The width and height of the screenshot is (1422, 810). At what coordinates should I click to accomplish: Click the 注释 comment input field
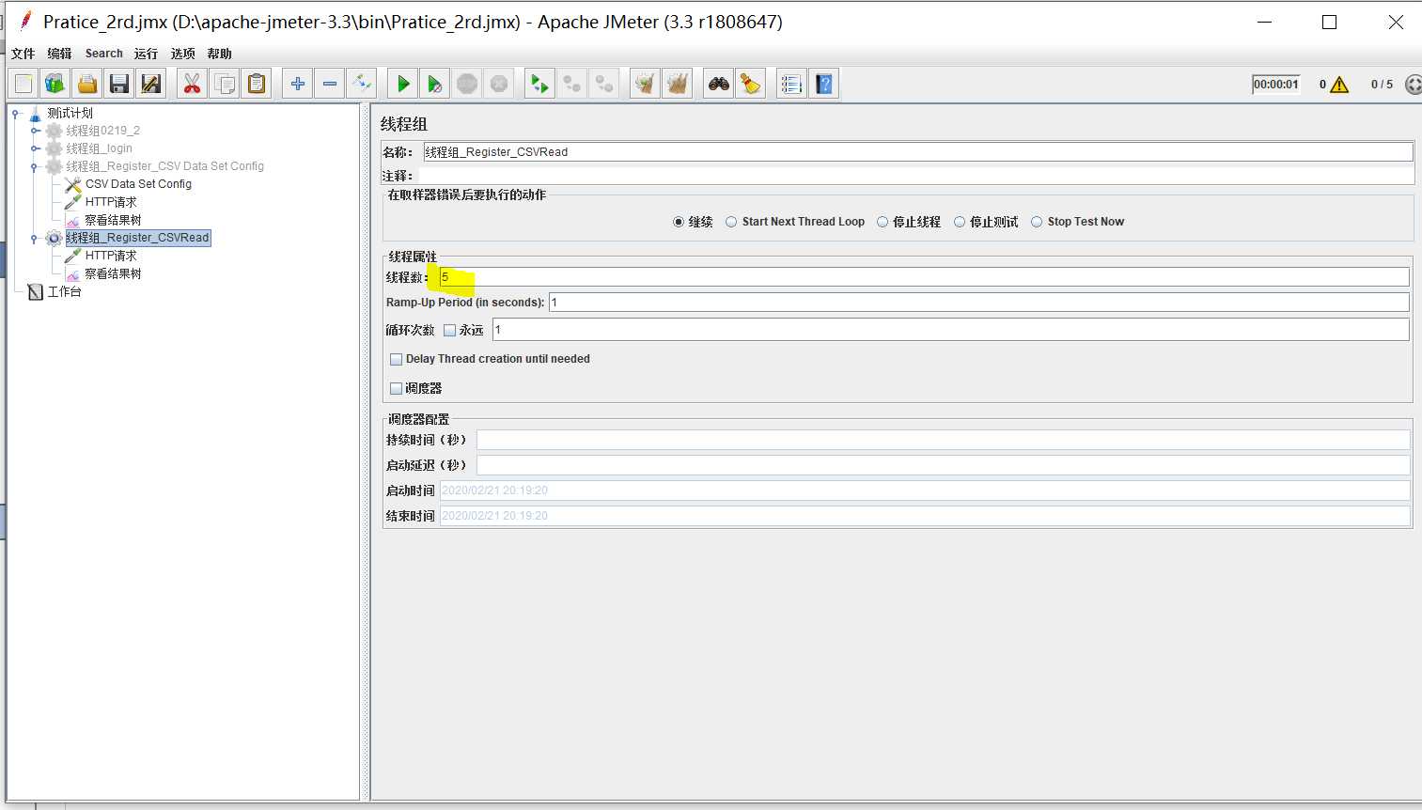(914, 176)
